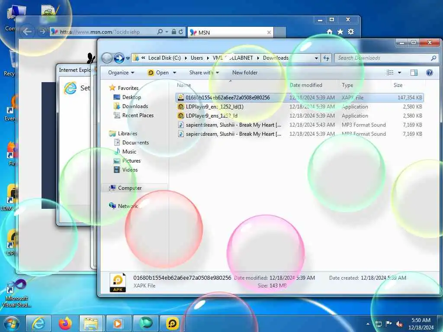Launch Internet Explorer from the taskbar
The width and height of the screenshot is (443, 332).
[39, 323]
